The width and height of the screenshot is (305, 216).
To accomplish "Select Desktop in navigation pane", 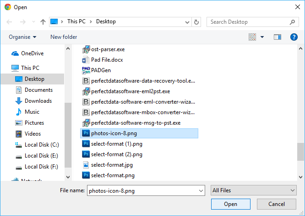I will coord(33,79).
